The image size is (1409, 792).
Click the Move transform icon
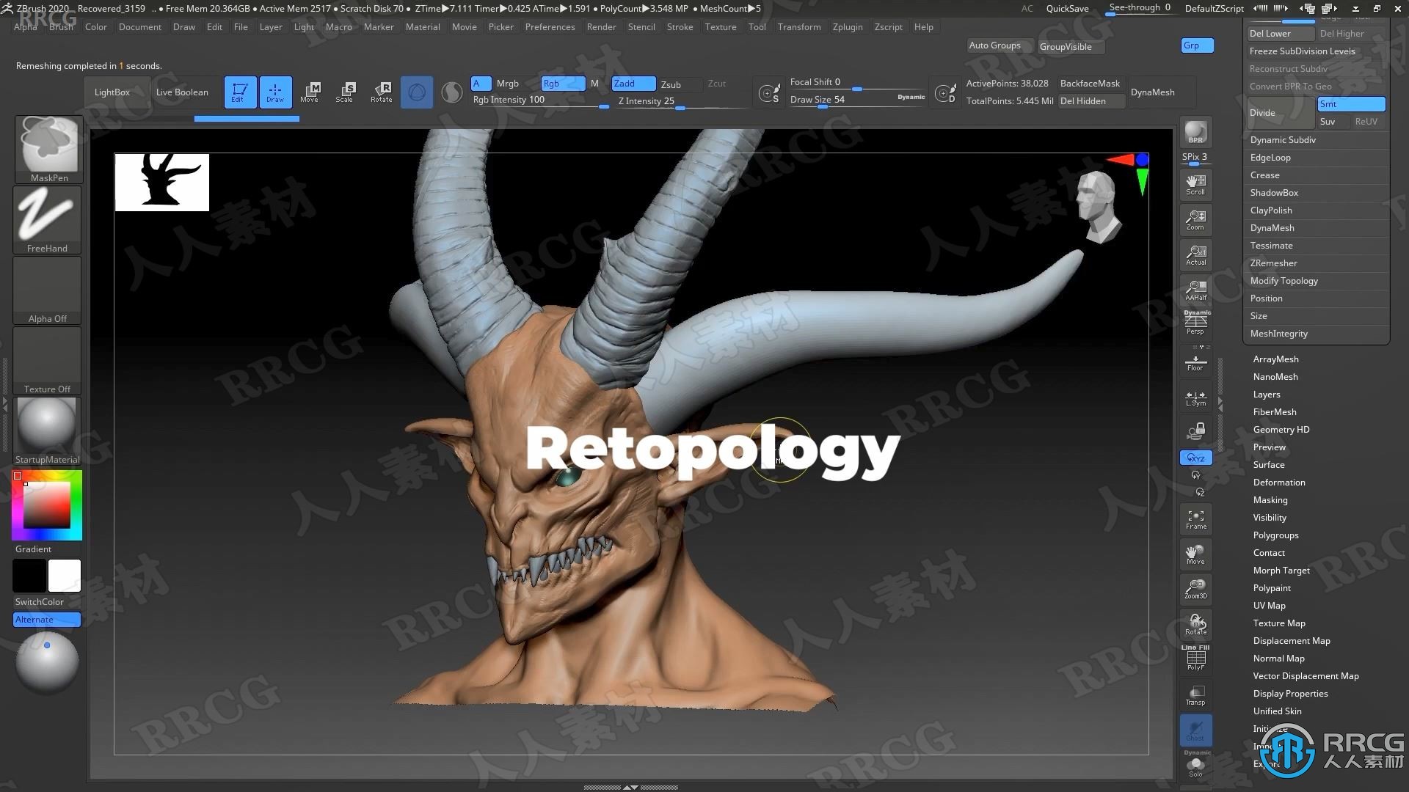(x=310, y=91)
